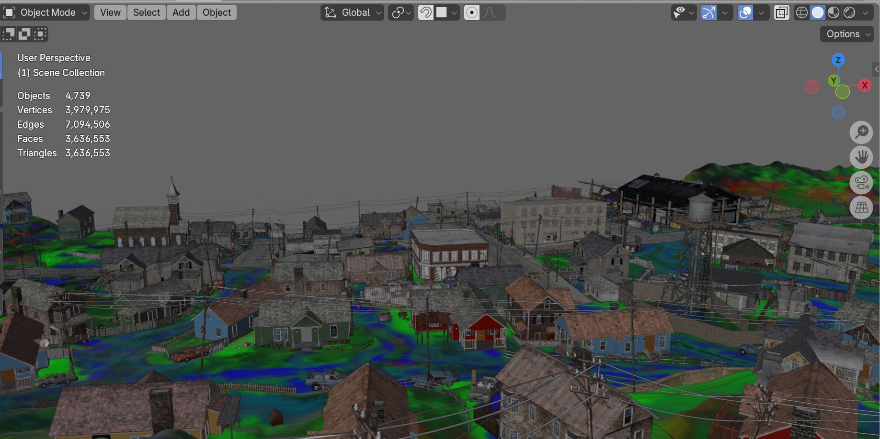Click the Objects count 4,739
Image resolution: width=880 pixels, height=439 pixels.
coord(78,96)
